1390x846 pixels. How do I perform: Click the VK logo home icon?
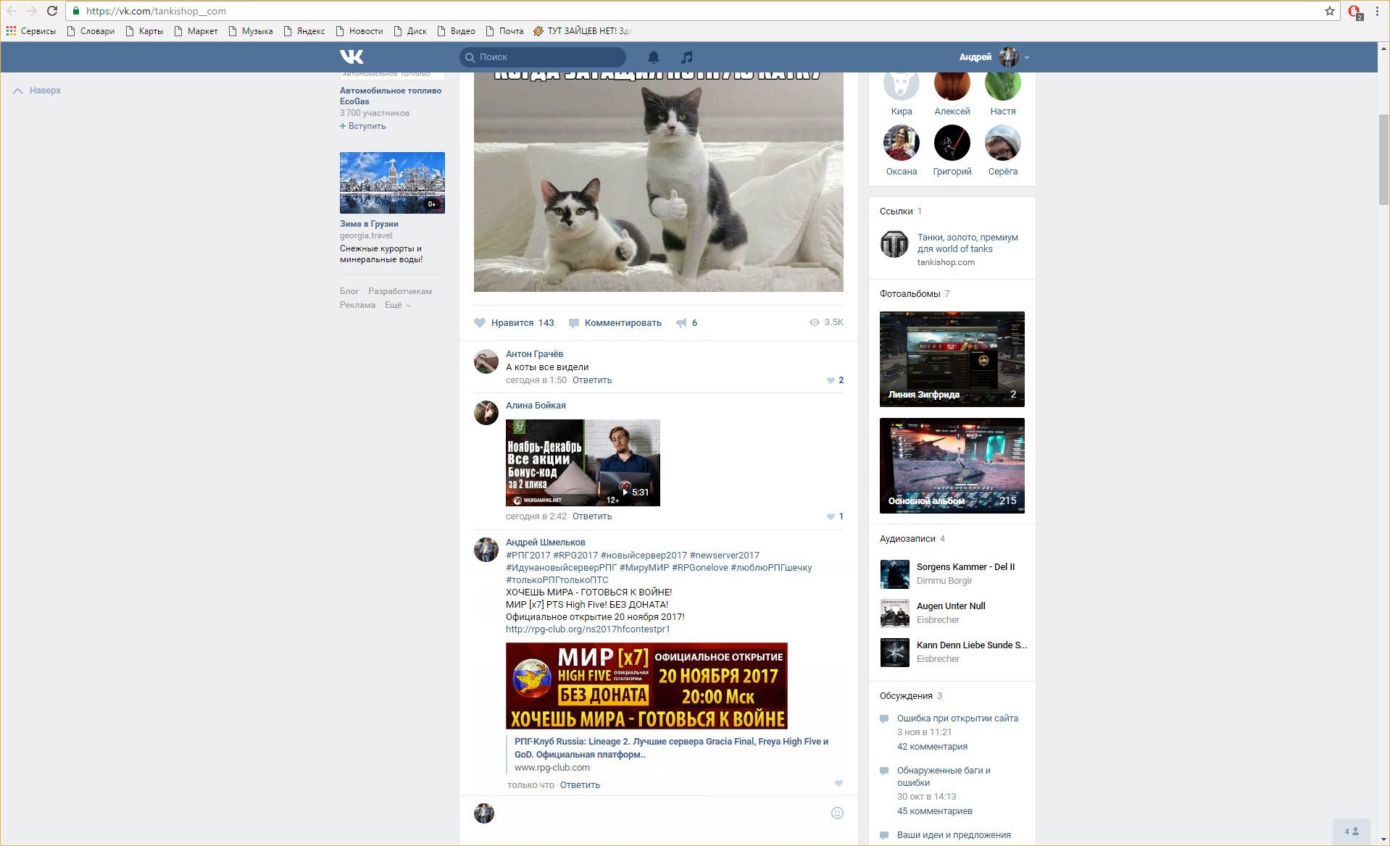coord(351,56)
